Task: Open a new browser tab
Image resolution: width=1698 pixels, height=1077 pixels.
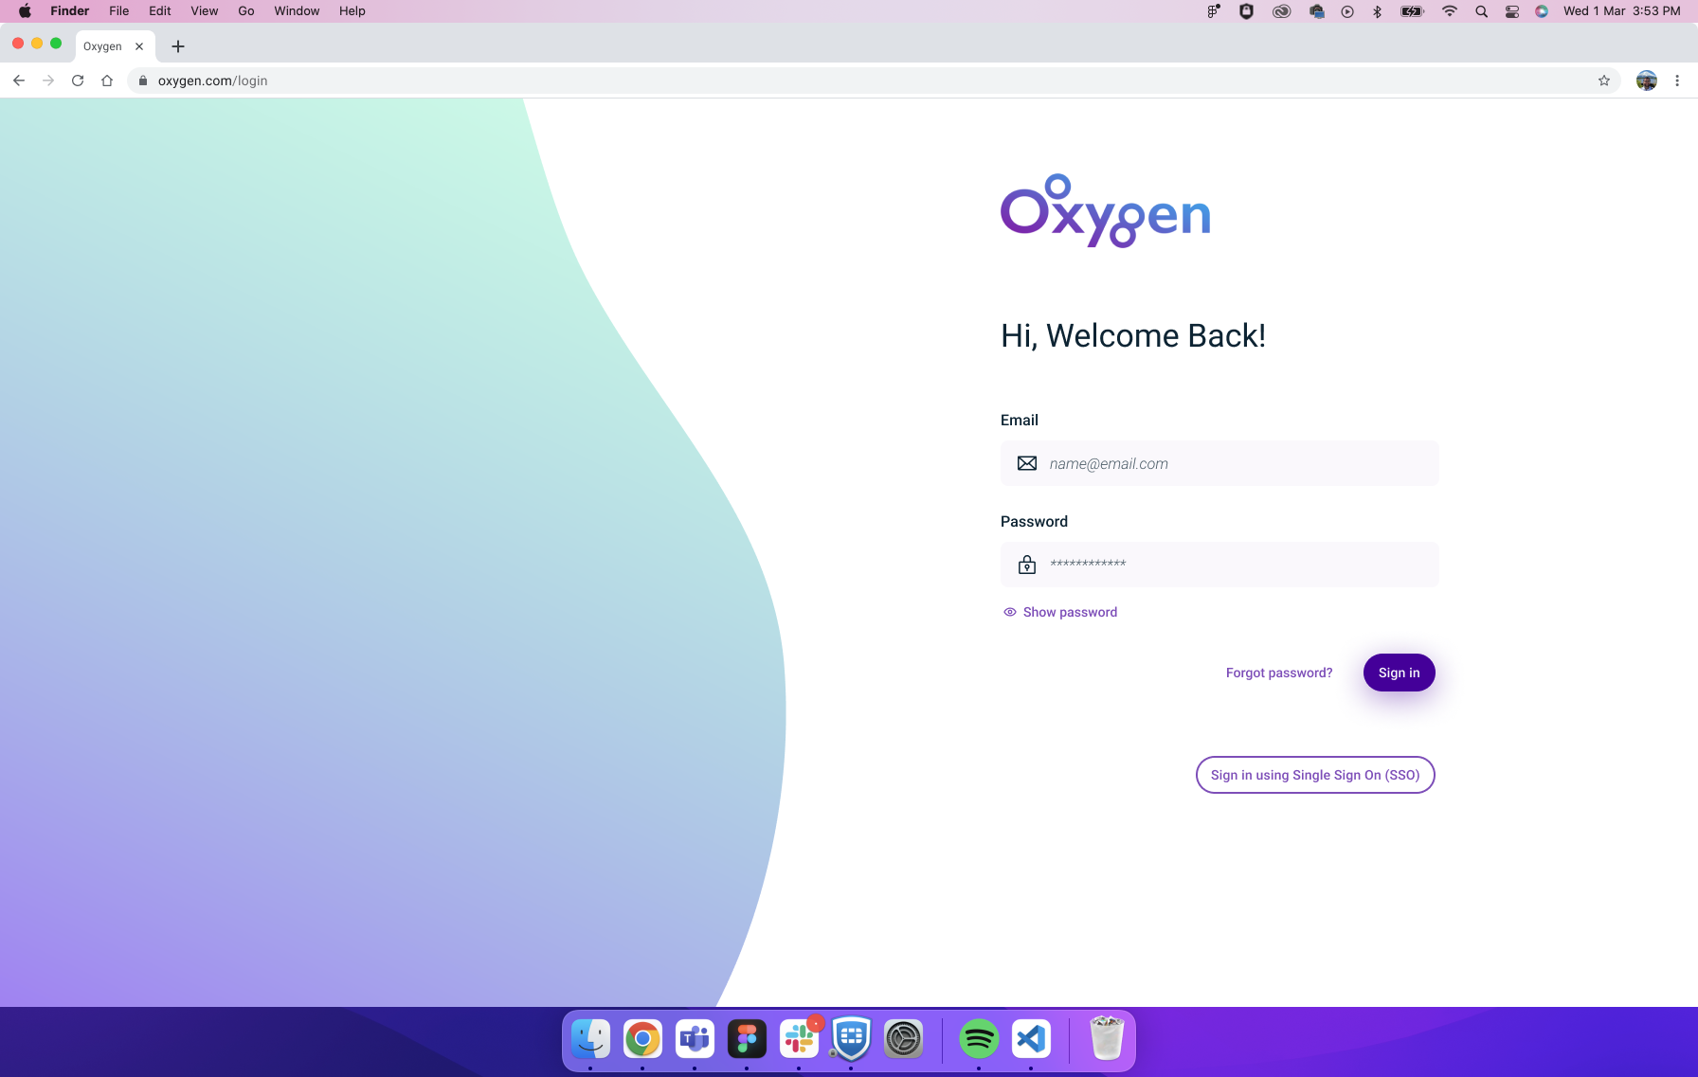Action: coord(178,46)
